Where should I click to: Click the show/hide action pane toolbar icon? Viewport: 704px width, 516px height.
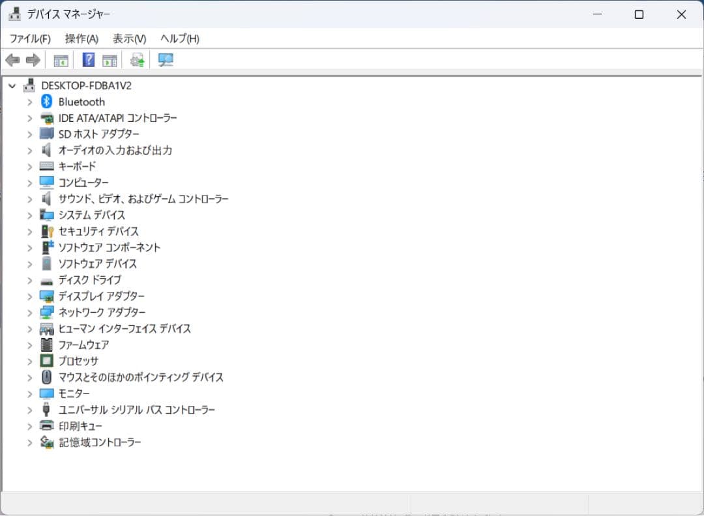click(x=110, y=61)
